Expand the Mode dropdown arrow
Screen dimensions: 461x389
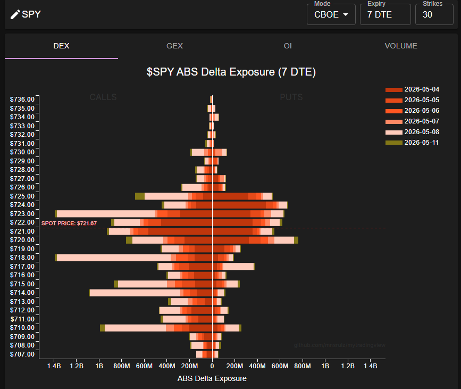(346, 14)
